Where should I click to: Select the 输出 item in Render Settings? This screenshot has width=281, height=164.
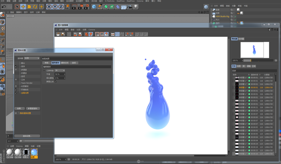(23, 63)
